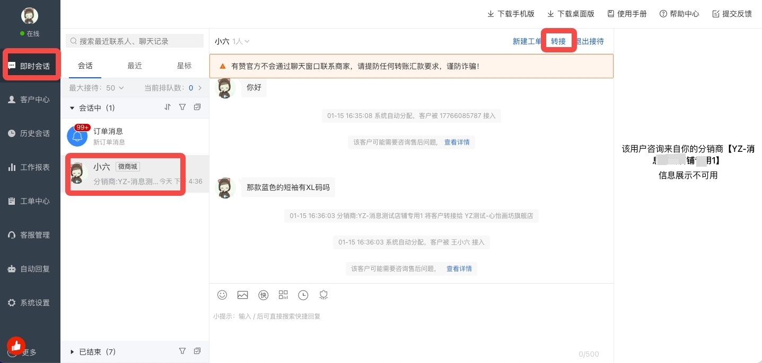The height and width of the screenshot is (363, 762).
Task: Click the flower icon in chat toolbar
Action: pos(323,295)
